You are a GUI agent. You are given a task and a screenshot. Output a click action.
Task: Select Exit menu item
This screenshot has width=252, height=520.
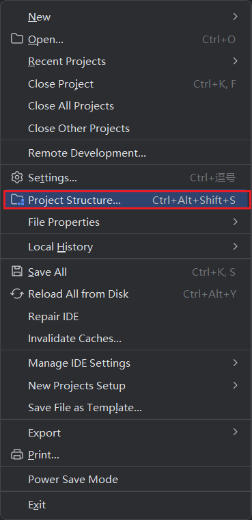(x=126, y=505)
